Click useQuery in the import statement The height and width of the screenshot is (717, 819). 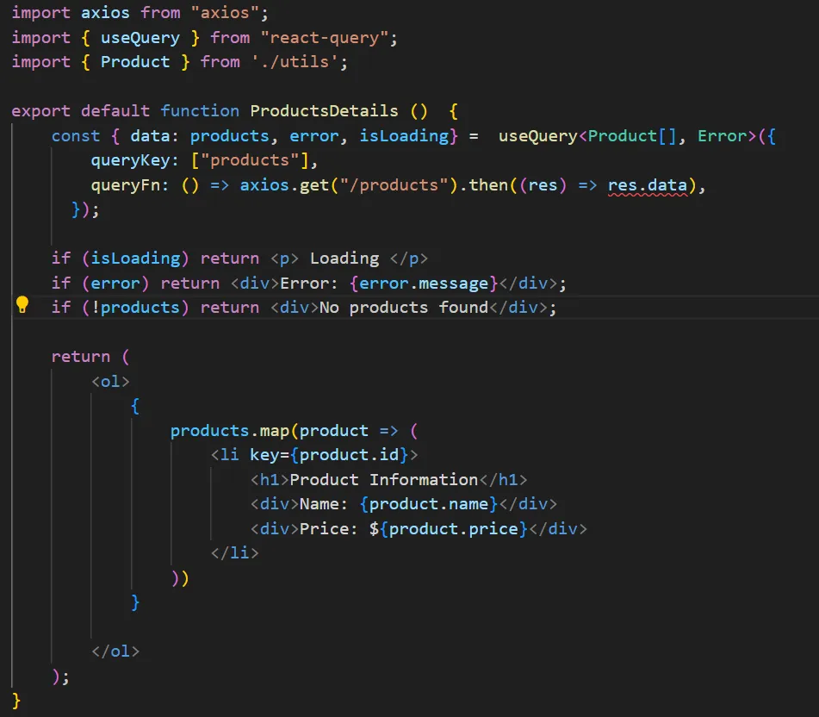click(140, 37)
